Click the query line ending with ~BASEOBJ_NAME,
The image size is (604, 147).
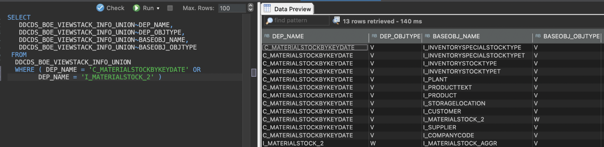(104, 40)
